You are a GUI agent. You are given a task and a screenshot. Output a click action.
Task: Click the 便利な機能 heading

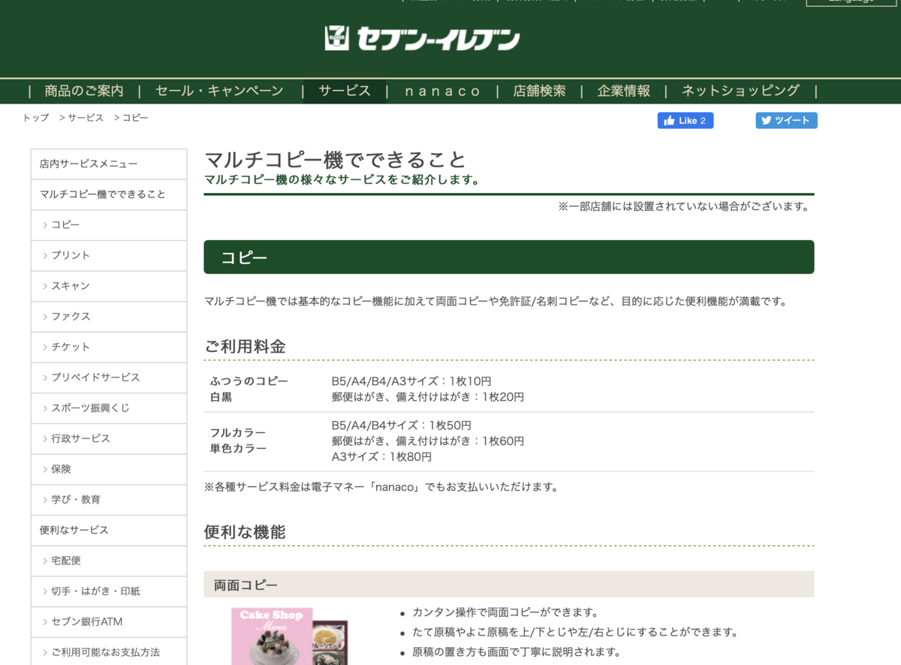pyautogui.click(x=245, y=532)
